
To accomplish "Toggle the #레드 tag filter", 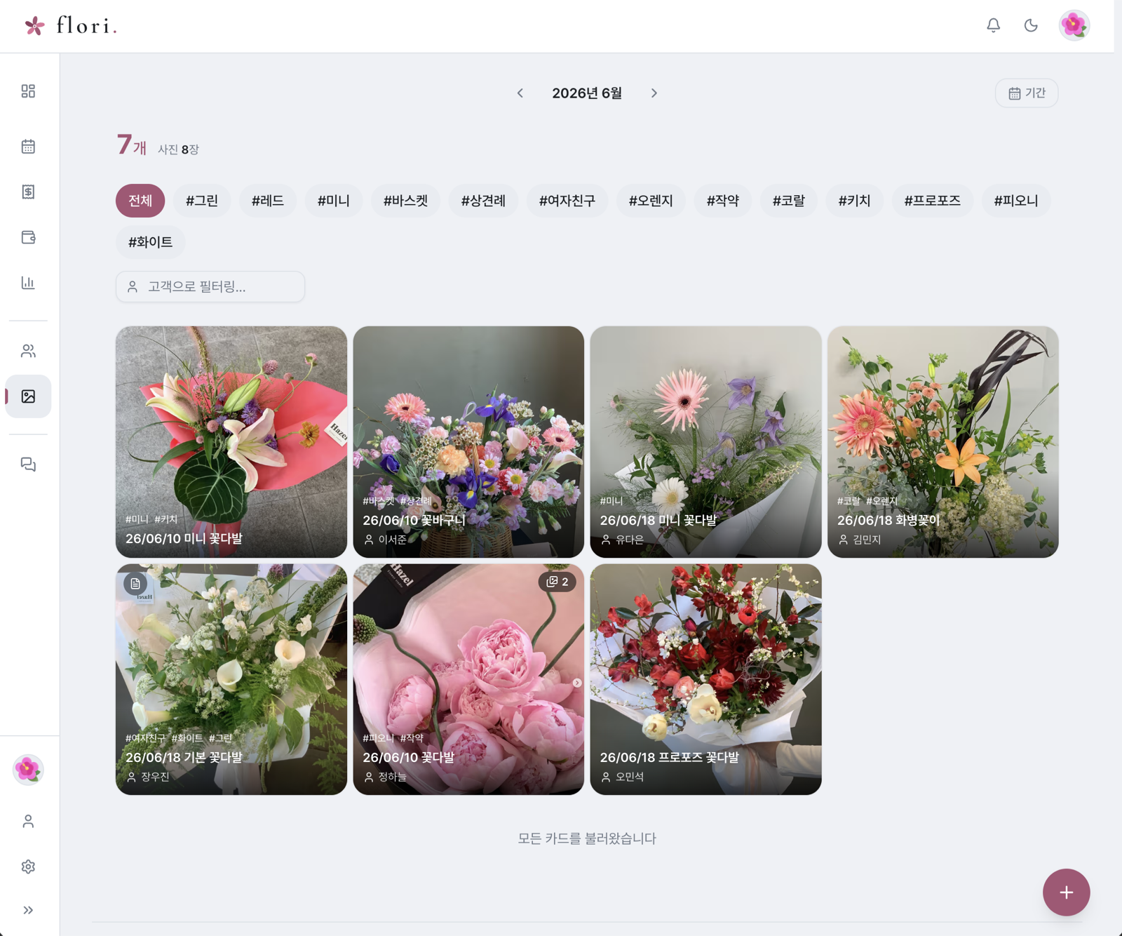I will (267, 201).
